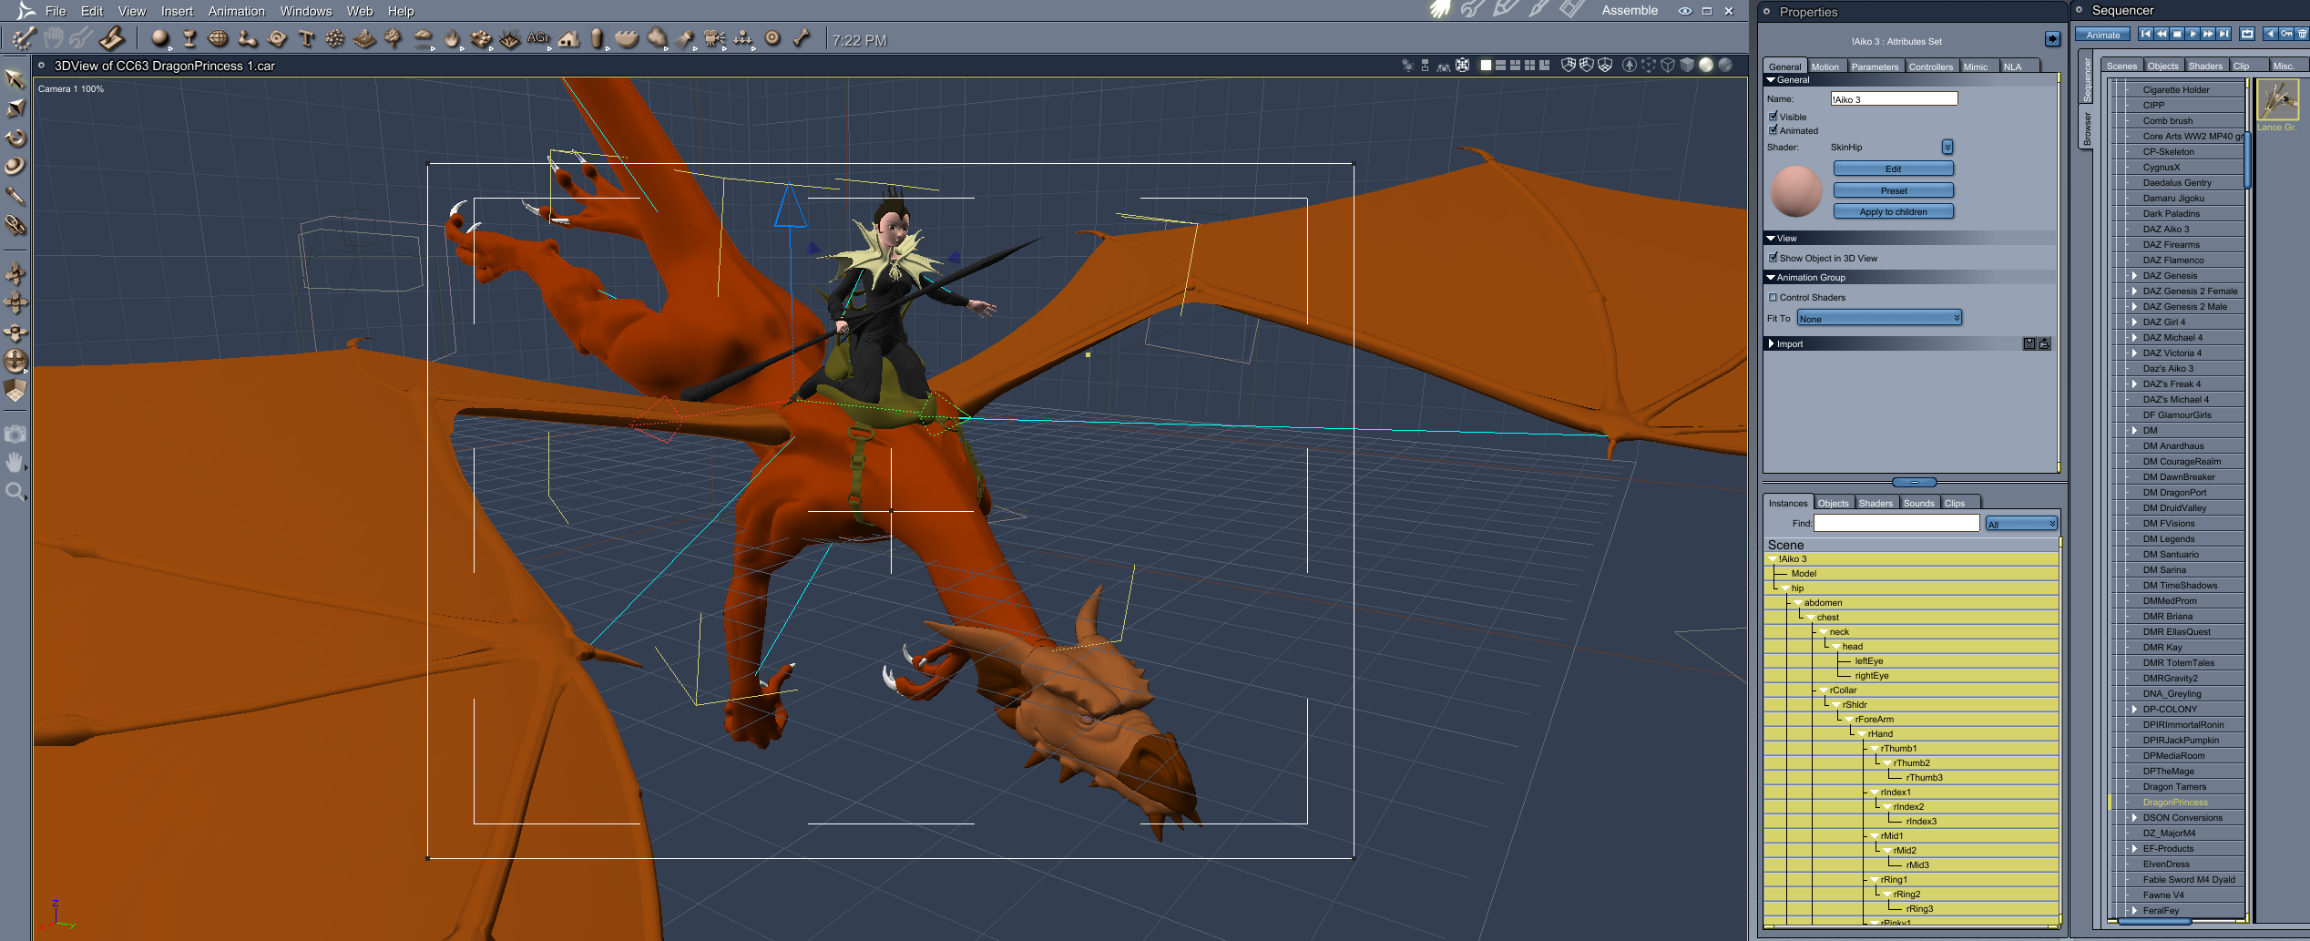Click the terrain icon in top toolbar
The width and height of the screenshot is (2310, 941).
click(364, 39)
